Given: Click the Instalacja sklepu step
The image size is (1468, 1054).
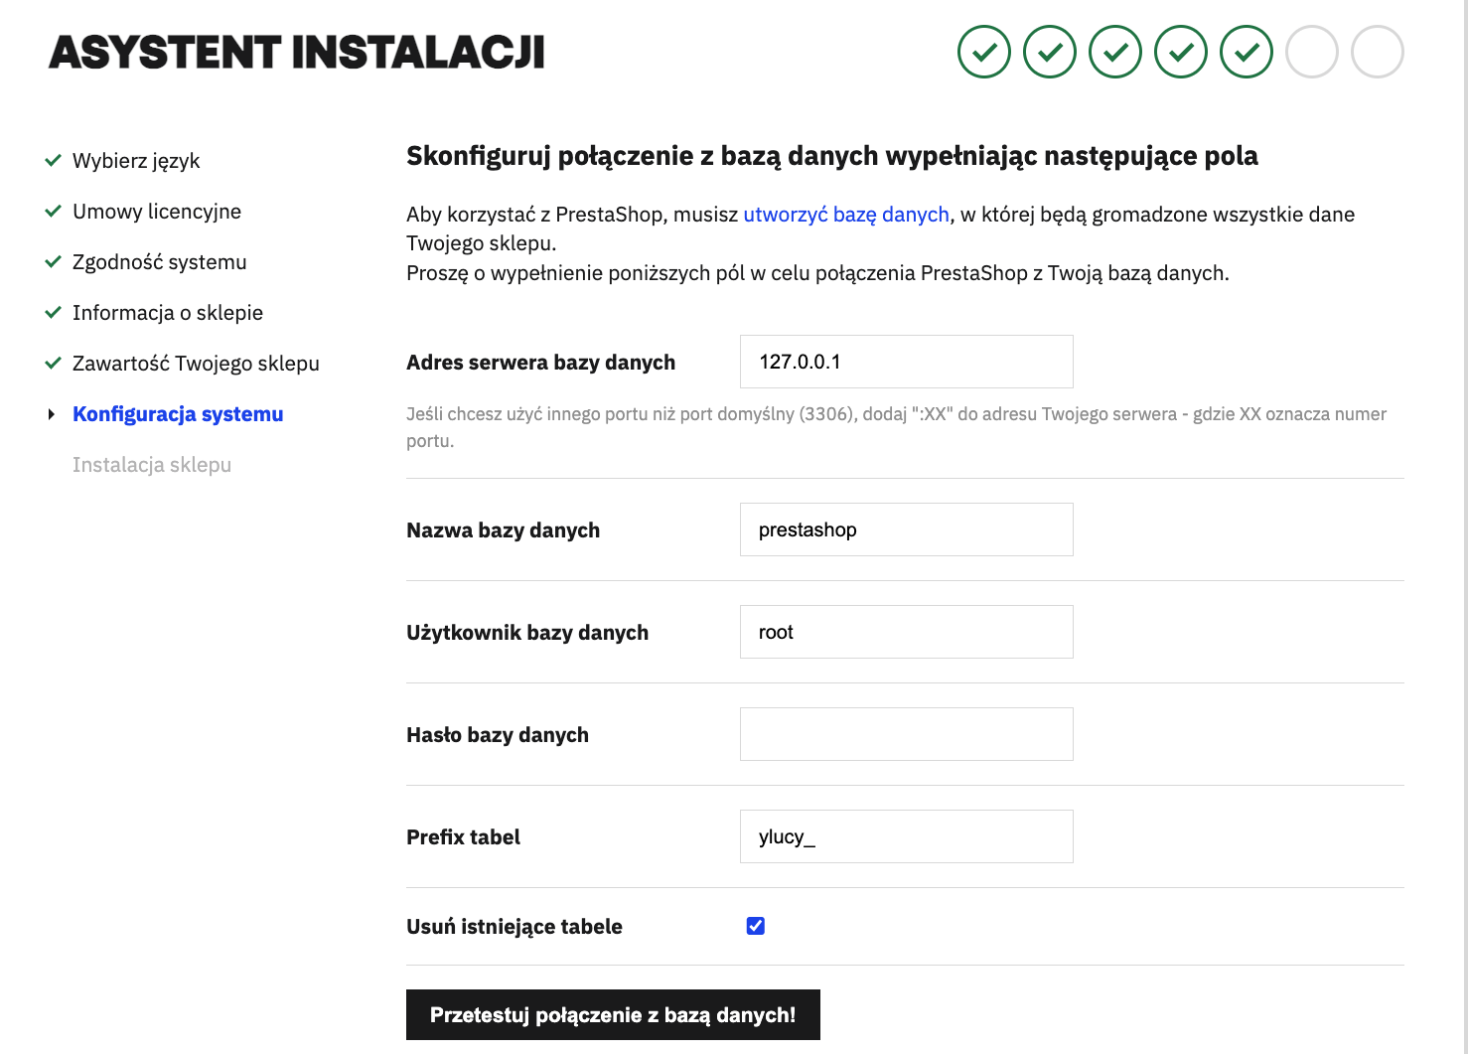Looking at the screenshot, I should click(x=152, y=465).
